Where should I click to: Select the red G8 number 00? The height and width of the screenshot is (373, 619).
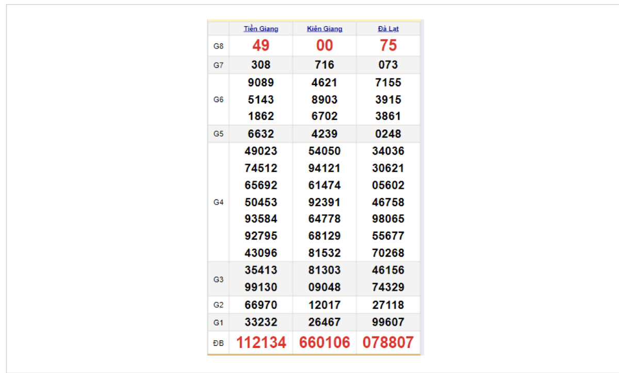pyautogui.click(x=324, y=45)
